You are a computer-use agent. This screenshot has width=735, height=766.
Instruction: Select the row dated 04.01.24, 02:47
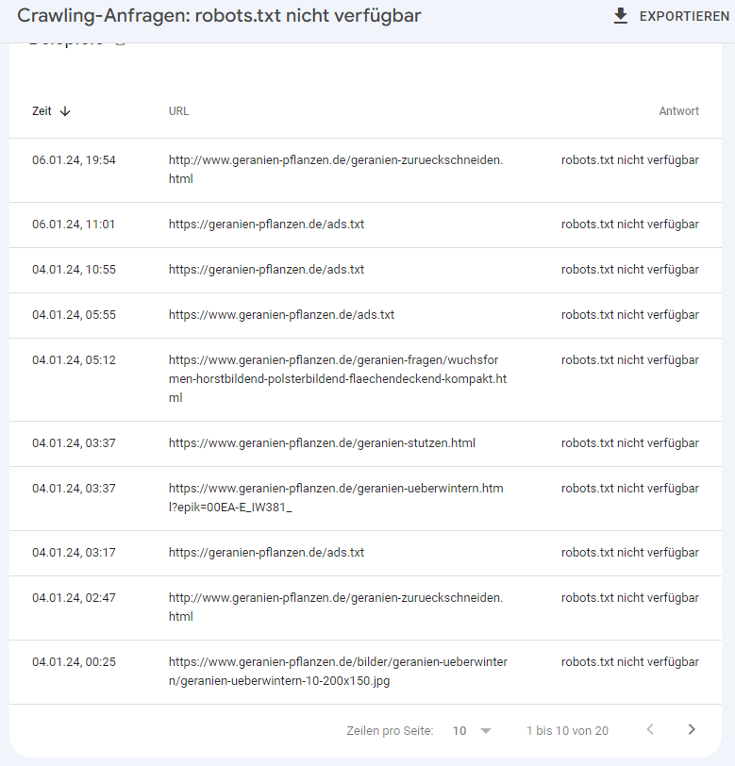(x=365, y=608)
